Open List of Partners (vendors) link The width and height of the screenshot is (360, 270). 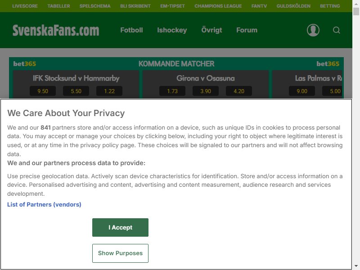[44, 204]
